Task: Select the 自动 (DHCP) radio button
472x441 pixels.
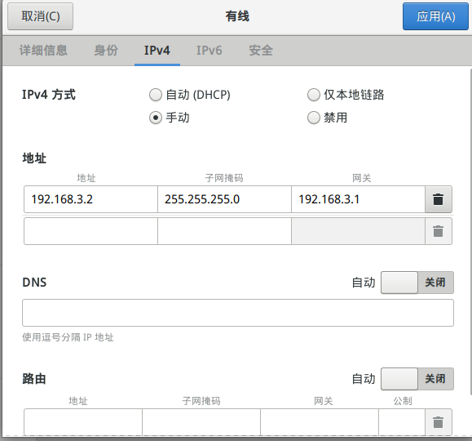Action: pyautogui.click(x=156, y=95)
